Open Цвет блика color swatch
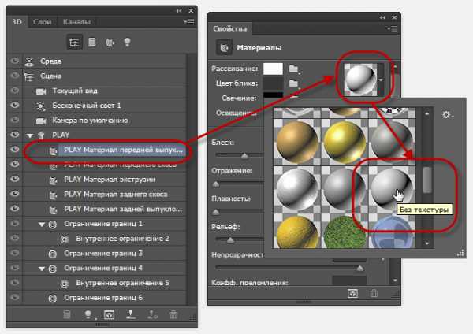Screen dimensions: 473x334 273,83
